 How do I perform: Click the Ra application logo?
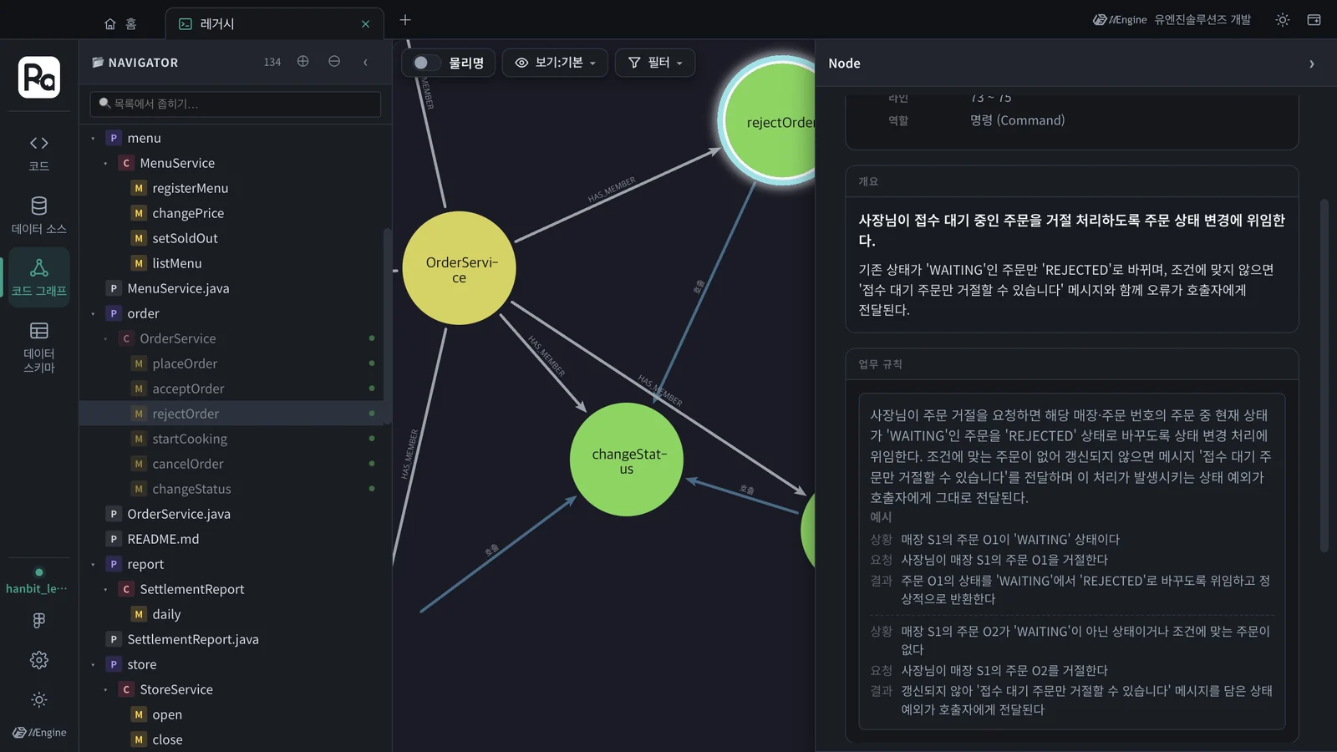(39, 77)
